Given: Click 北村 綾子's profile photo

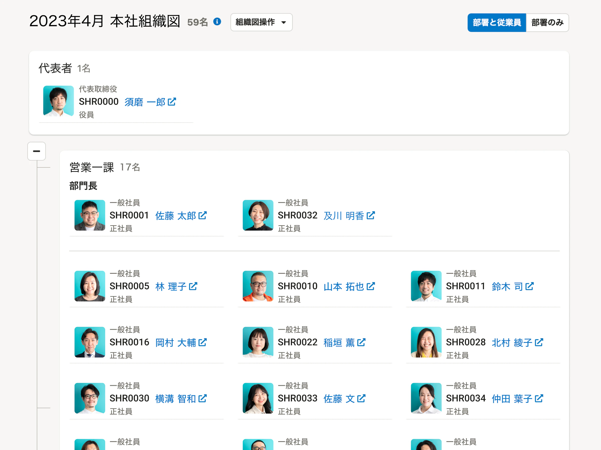Looking at the screenshot, I should click(426, 342).
